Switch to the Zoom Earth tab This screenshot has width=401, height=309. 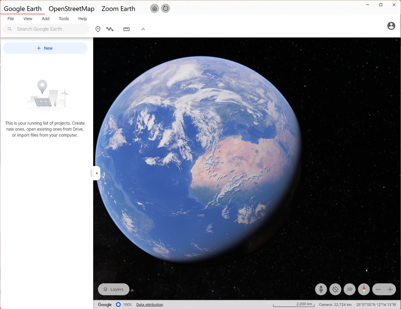coord(118,9)
